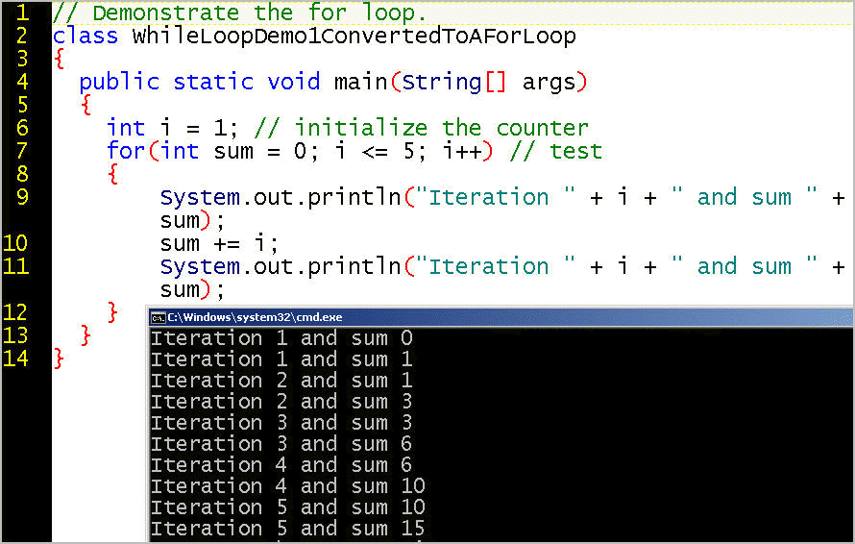Click the "public" keyword on line 4
The width and height of the screenshot is (855, 544).
tap(119, 83)
